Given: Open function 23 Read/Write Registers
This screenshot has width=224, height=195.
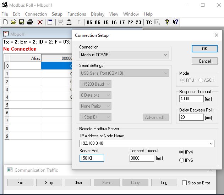Looking at the screenshot, I should pyautogui.click(x=138, y=22).
